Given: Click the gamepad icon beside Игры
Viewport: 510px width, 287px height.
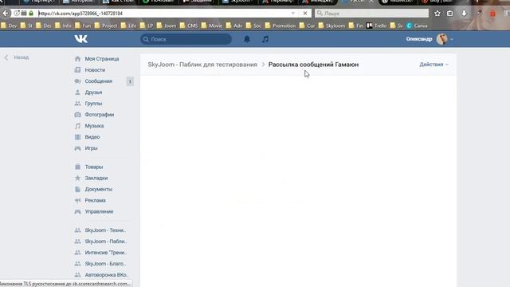Looking at the screenshot, I should point(77,148).
